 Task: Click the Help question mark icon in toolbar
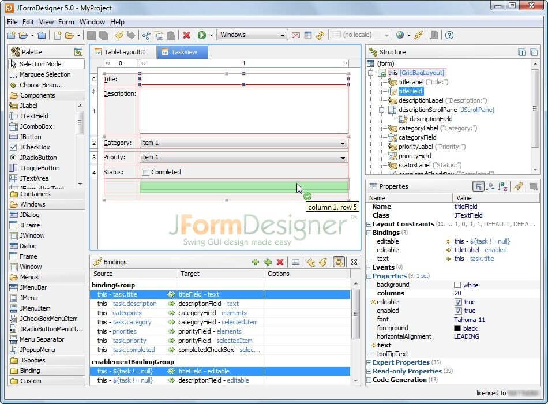(449, 35)
